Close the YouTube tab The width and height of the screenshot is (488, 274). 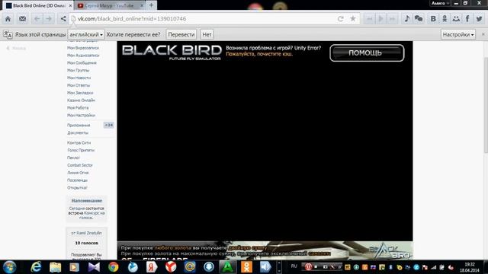[x=142, y=5]
